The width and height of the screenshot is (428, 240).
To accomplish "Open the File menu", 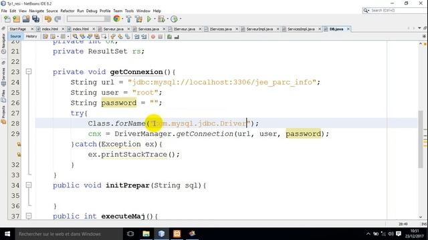I will click(x=4, y=11).
